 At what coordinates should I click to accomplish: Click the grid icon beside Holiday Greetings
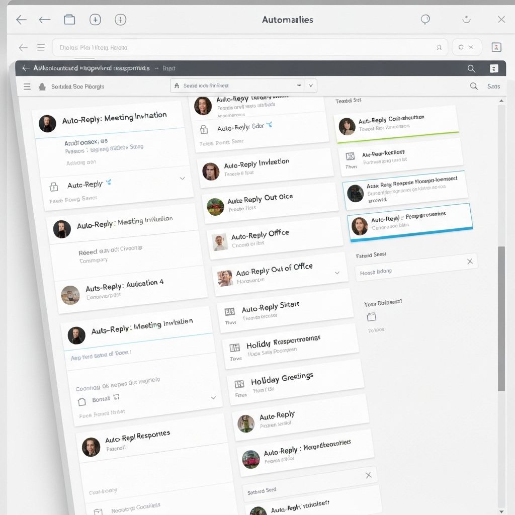pos(239,384)
